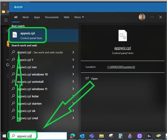The image size is (167, 140).
Task: Open Logitech G app on taskbar
Action: pyautogui.click(x=149, y=136)
